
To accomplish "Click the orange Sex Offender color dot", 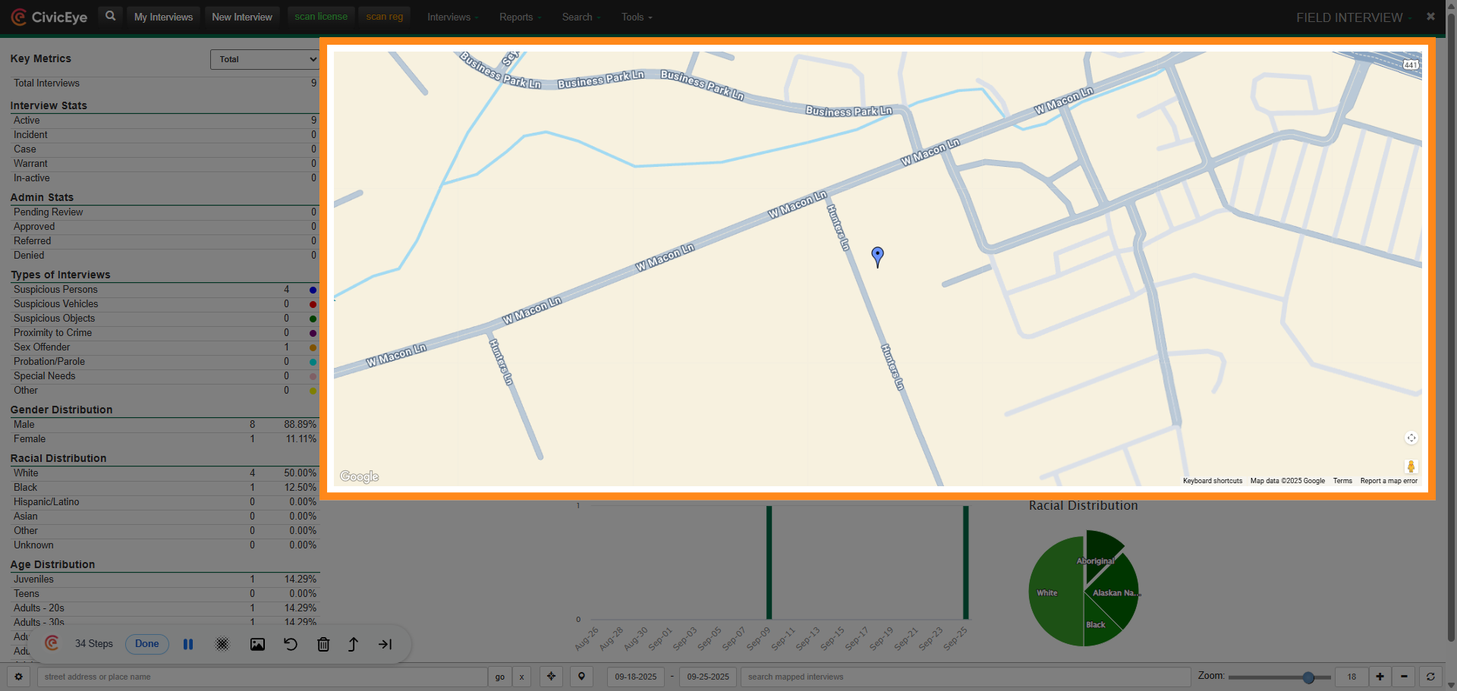I will pyautogui.click(x=313, y=347).
